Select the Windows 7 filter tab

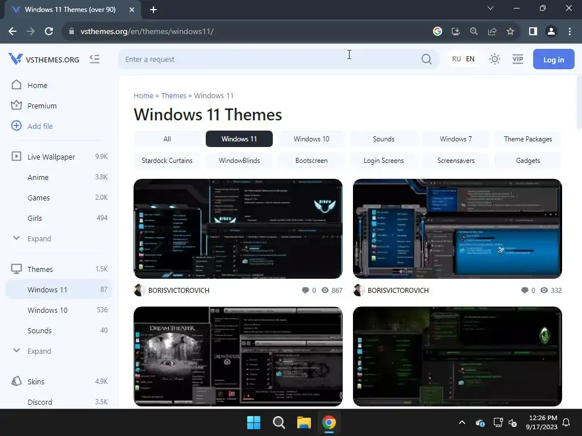pos(456,139)
